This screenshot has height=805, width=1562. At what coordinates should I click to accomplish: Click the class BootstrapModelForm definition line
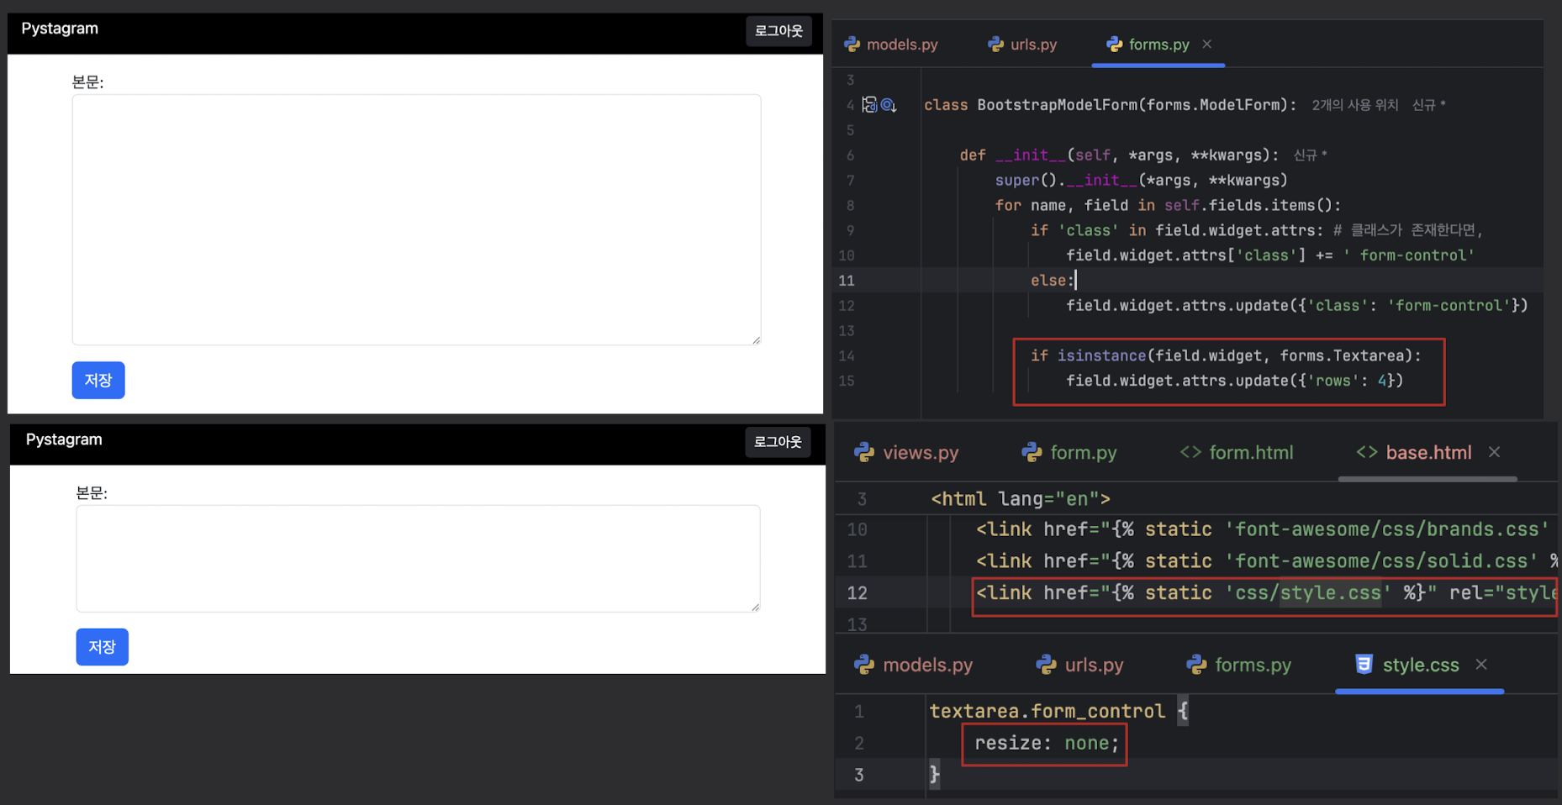point(1110,105)
